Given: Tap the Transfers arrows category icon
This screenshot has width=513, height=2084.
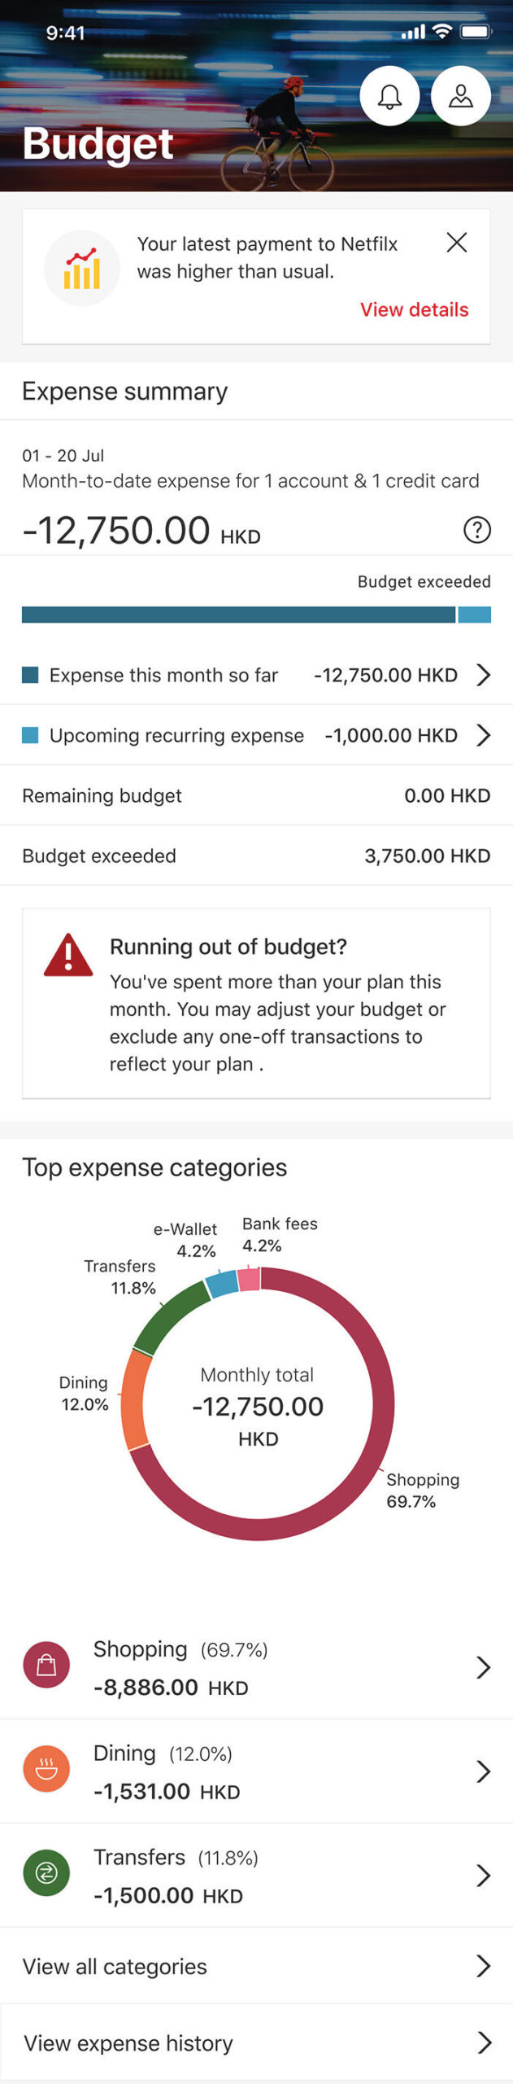Looking at the screenshot, I should [x=46, y=1873].
